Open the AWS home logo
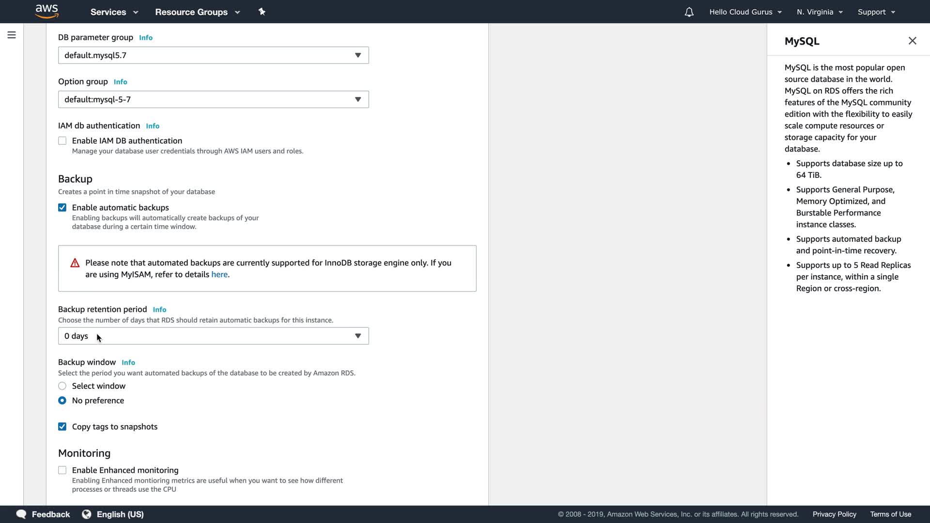 coord(46,11)
